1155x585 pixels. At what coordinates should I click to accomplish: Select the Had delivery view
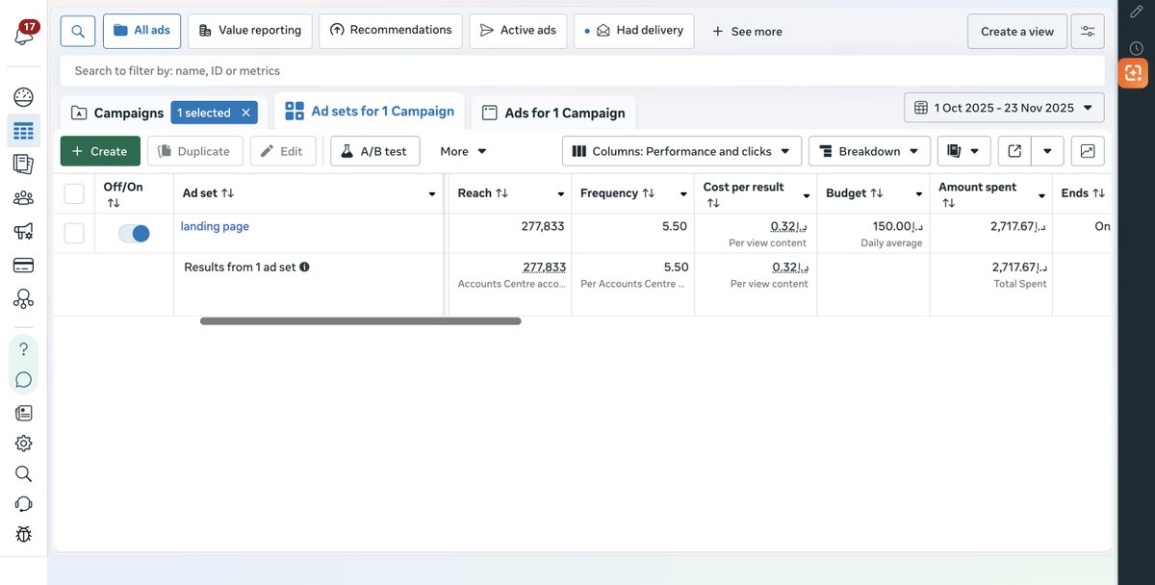pyautogui.click(x=634, y=31)
